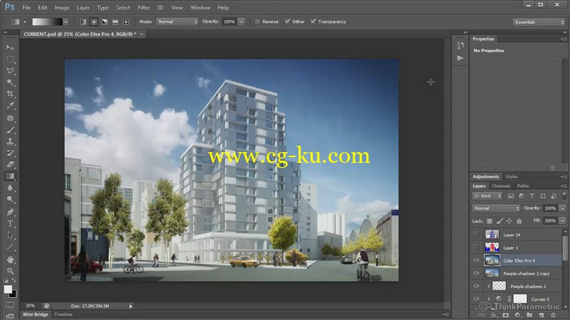Create a new layer group
Viewport: 570px width, 320px height.
click(x=529, y=315)
